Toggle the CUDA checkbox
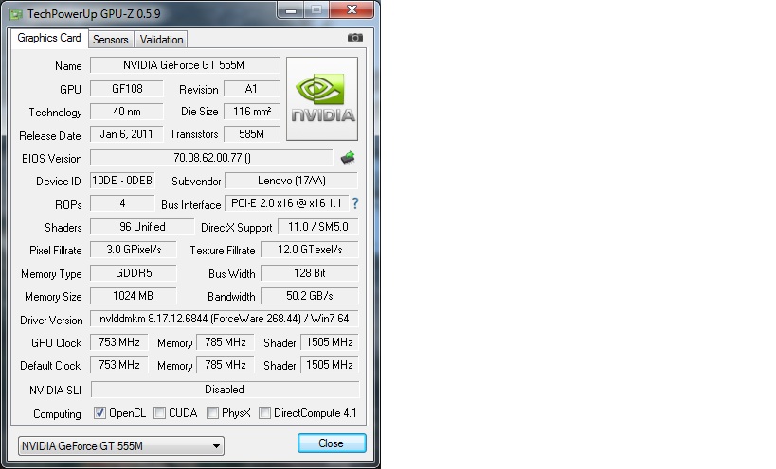The height and width of the screenshot is (469, 776). tap(159, 412)
